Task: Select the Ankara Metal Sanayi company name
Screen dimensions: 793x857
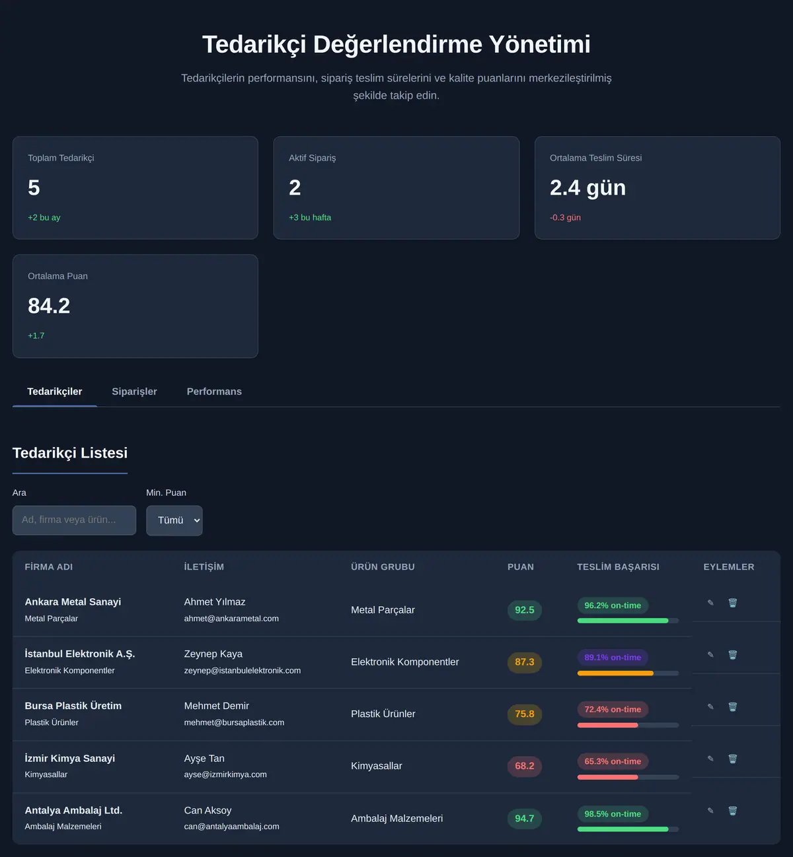Action: (x=73, y=601)
